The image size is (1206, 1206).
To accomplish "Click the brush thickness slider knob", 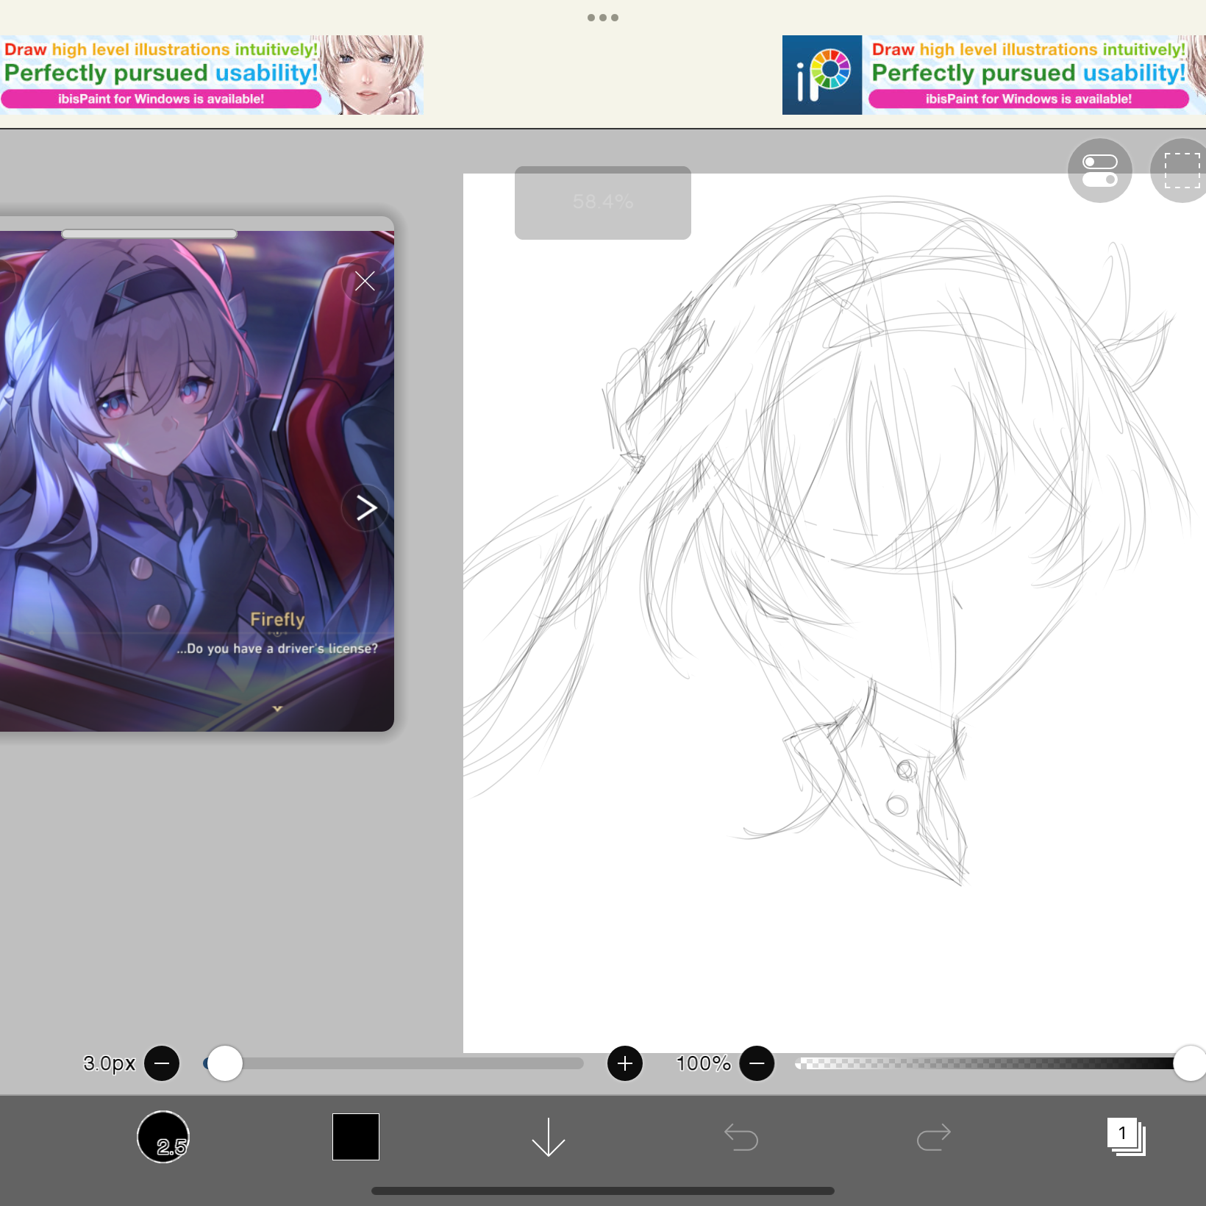I will click(225, 1063).
